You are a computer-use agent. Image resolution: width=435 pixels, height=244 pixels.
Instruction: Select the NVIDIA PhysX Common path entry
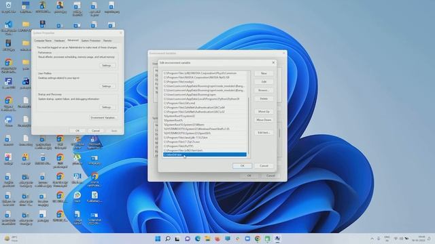point(205,73)
